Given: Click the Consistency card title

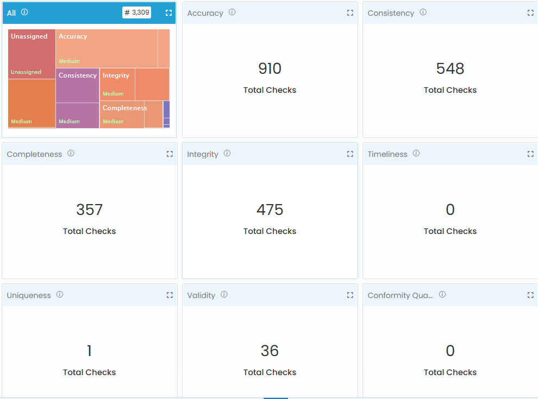Looking at the screenshot, I should (391, 13).
